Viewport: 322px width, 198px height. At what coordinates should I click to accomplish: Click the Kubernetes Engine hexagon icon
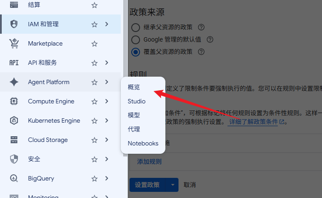pyautogui.click(x=14, y=120)
